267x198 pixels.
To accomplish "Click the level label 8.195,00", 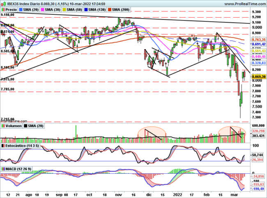I will point(7,68).
